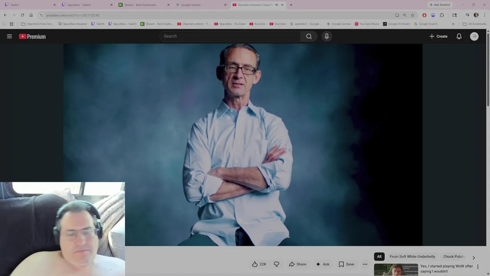Viewport: 490px width, 276px height.
Task: Click the Ask button below video
Action: pos(322,264)
